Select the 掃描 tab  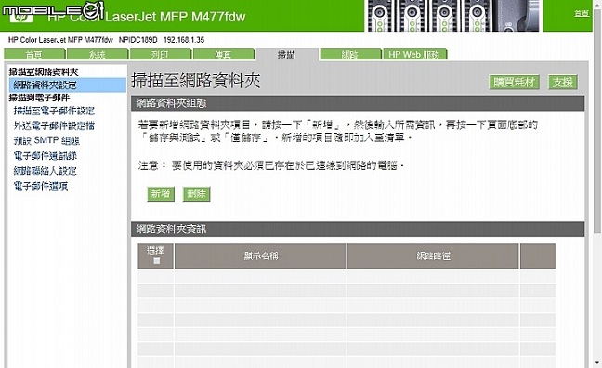[287, 55]
